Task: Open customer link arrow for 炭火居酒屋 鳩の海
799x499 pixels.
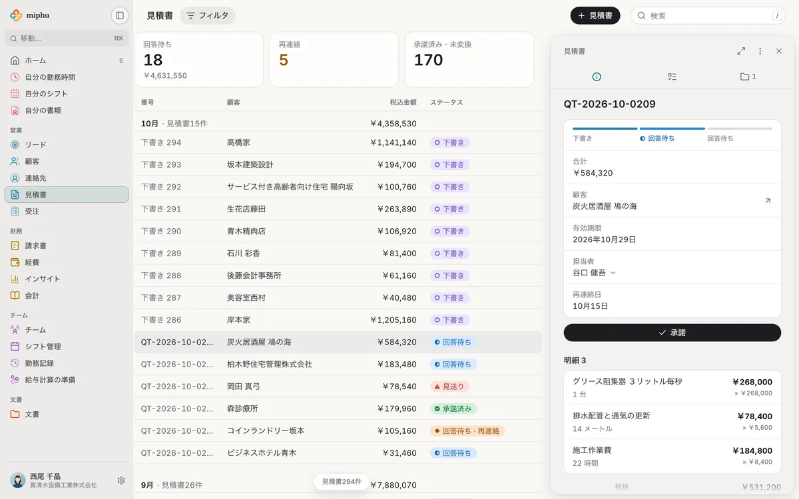Action: [x=768, y=200]
